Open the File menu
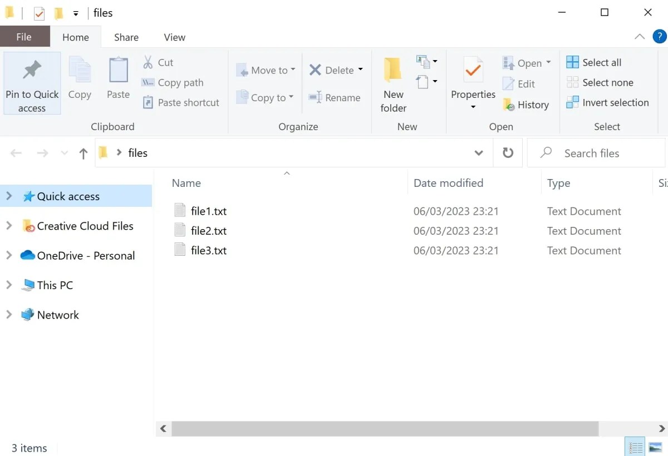Image resolution: width=668 pixels, height=456 pixels. coord(24,37)
